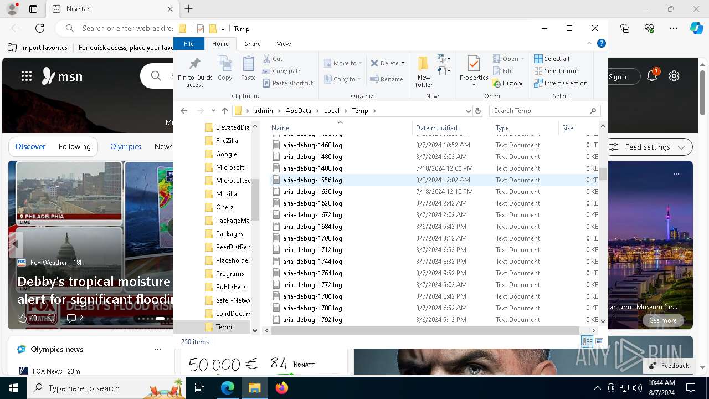Image resolution: width=709 pixels, height=399 pixels.
Task: Open Edge settings and more menu
Action: click(x=674, y=28)
